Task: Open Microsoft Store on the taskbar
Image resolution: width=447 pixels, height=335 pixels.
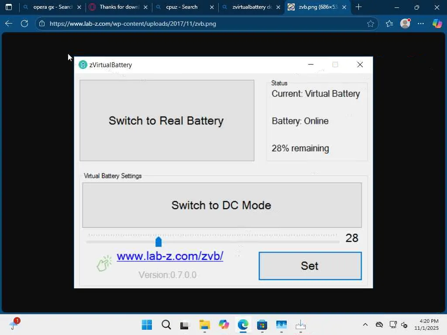Action: (x=262, y=325)
